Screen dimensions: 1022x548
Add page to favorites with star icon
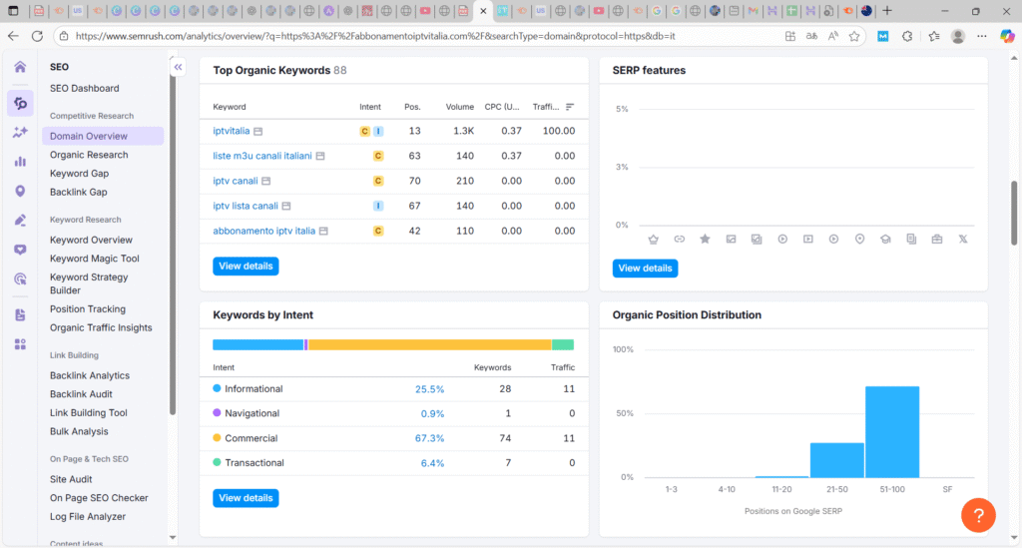[x=854, y=36]
